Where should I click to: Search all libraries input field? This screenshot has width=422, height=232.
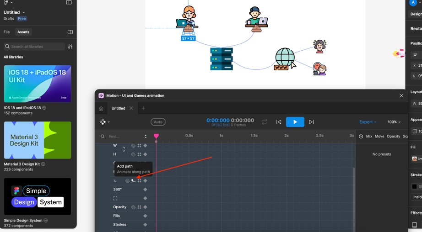point(34,47)
